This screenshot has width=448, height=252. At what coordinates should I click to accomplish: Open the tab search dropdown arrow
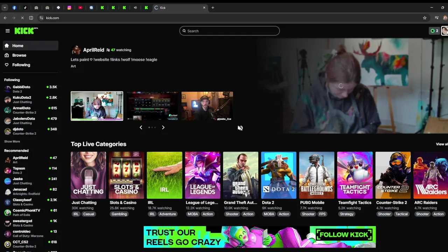coord(5,8)
